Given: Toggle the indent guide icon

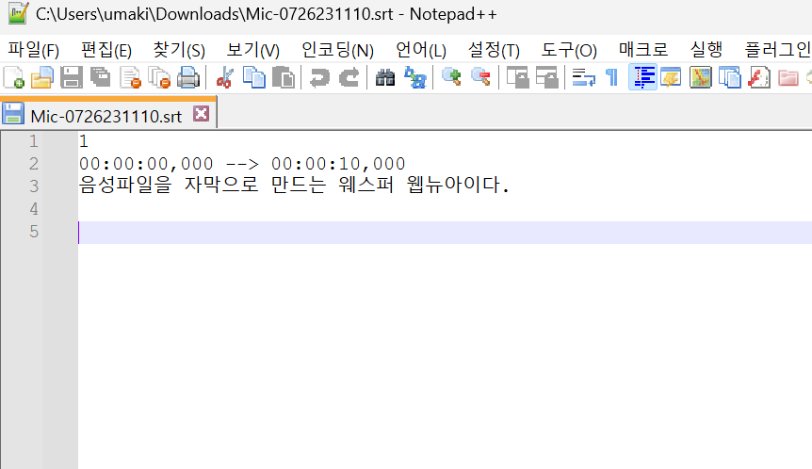Looking at the screenshot, I should [642, 77].
